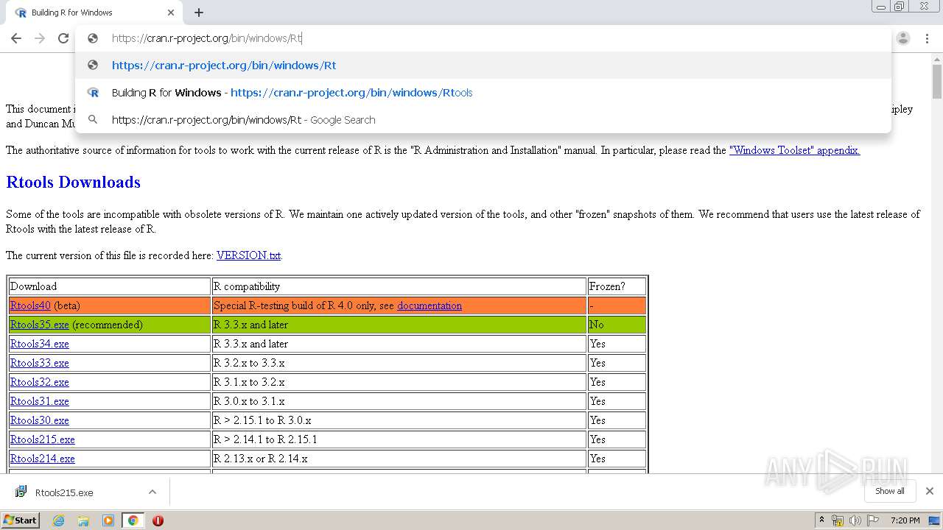The width and height of the screenshot is (943, 530).
Task: Click the Rtools Downloads heading
Action: pos(73,182)
